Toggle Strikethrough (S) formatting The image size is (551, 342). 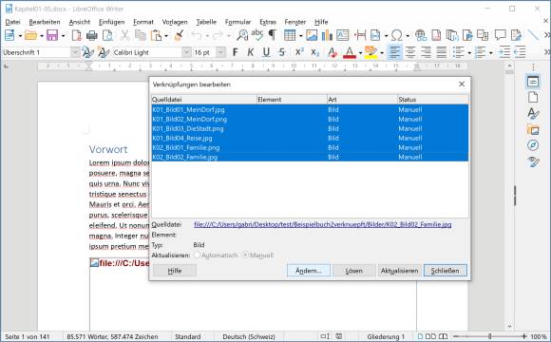coord(282,52)
